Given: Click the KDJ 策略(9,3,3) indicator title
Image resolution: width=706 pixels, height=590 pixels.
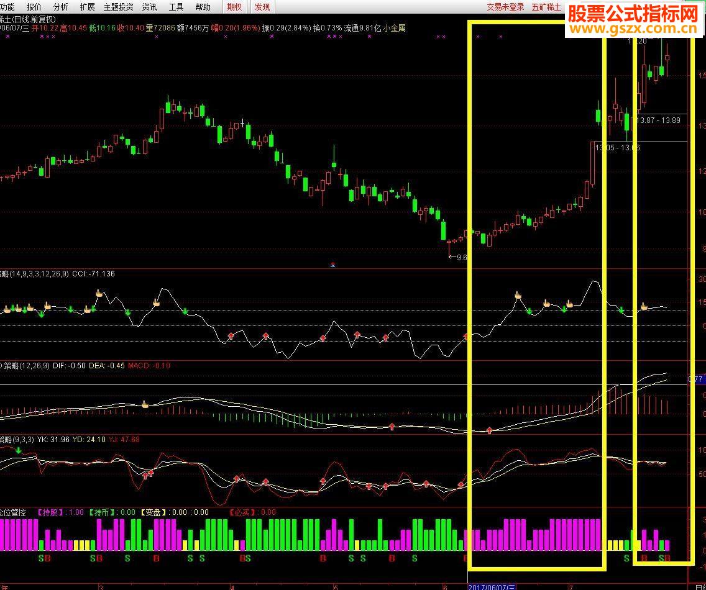Looking at the screenshot, I should coord(17,439).
